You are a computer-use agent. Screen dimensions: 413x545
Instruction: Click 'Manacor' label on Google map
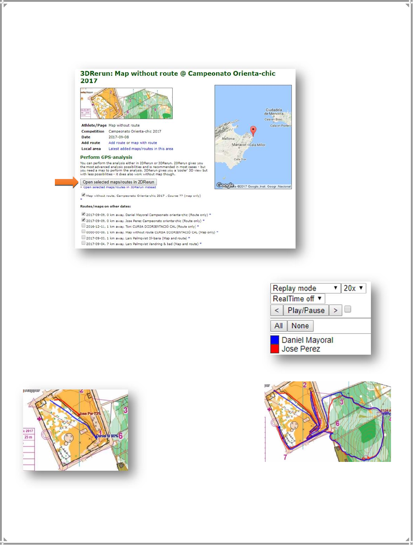239,145
